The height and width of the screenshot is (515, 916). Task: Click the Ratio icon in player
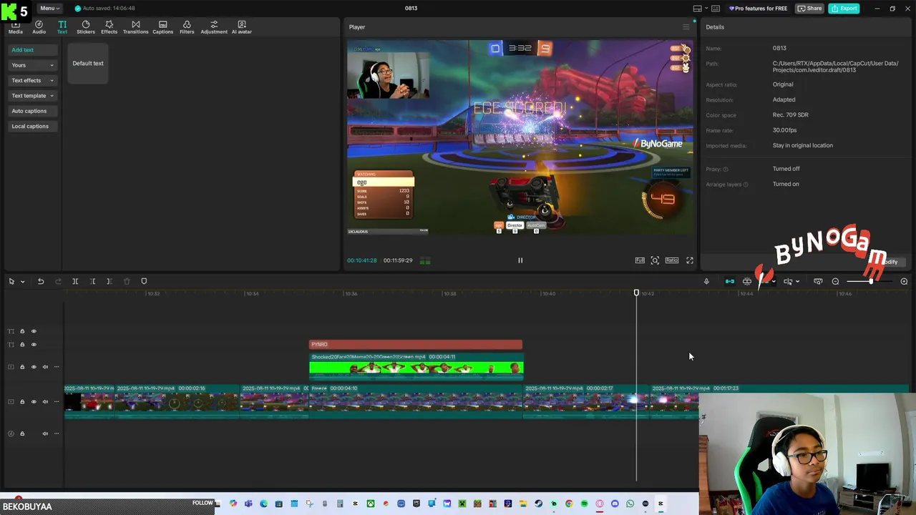pos(672,260)
